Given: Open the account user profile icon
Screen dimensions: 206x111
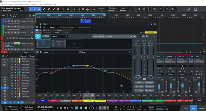Looking at the screenshot, I should (189, 9).
